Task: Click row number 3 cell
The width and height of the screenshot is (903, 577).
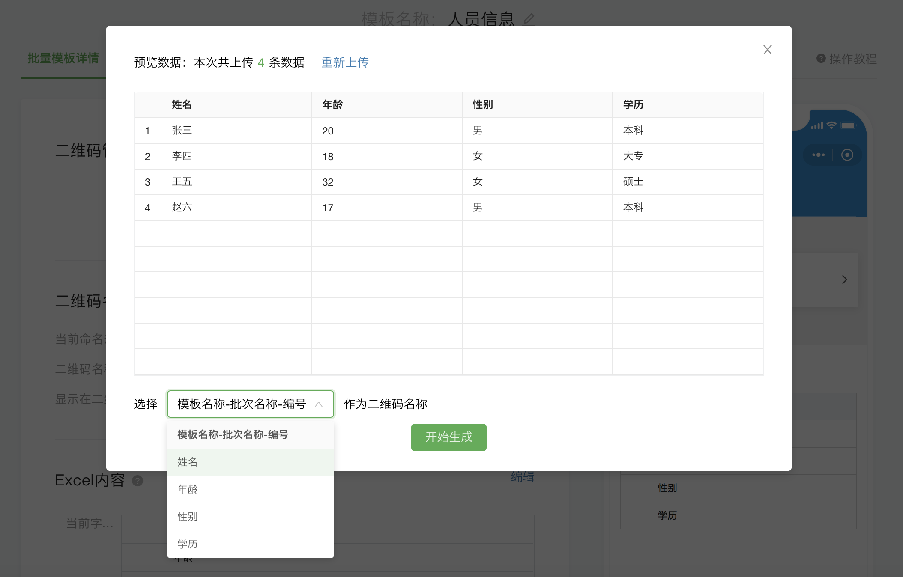Action: click(147, 182)
